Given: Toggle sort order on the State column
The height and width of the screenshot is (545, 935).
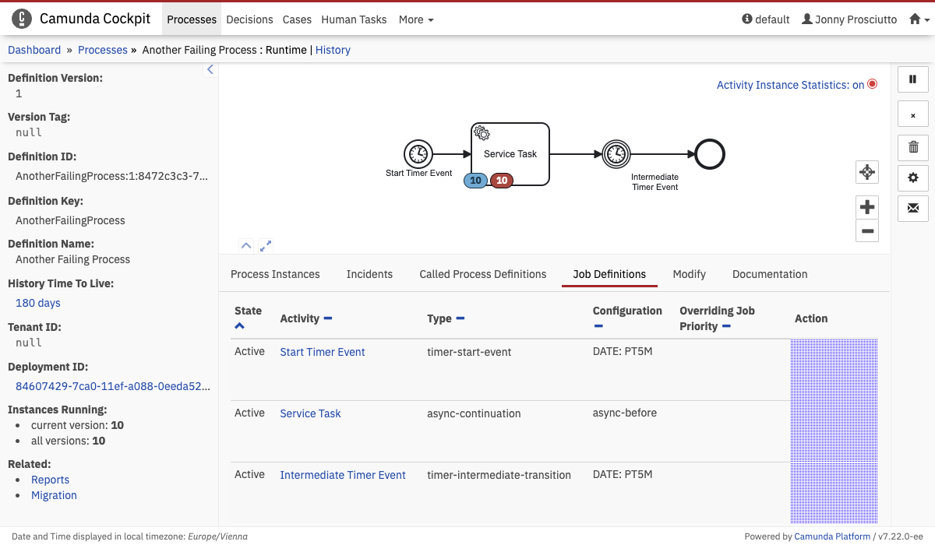Looking at the screenshot, I should (x=239, y=326).
